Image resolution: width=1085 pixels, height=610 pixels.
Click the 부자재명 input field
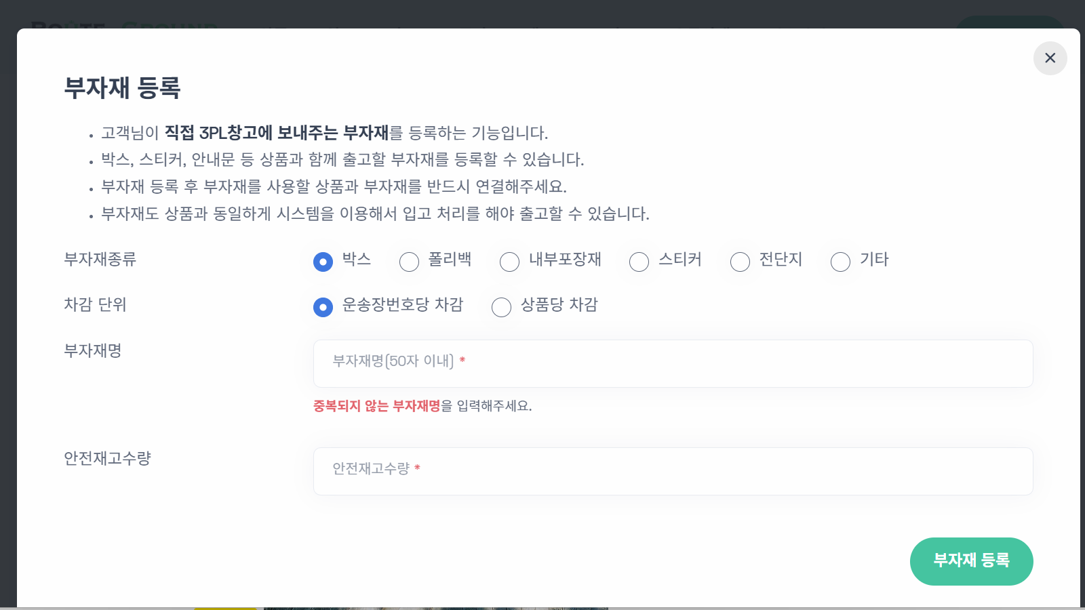click(672, 363)
